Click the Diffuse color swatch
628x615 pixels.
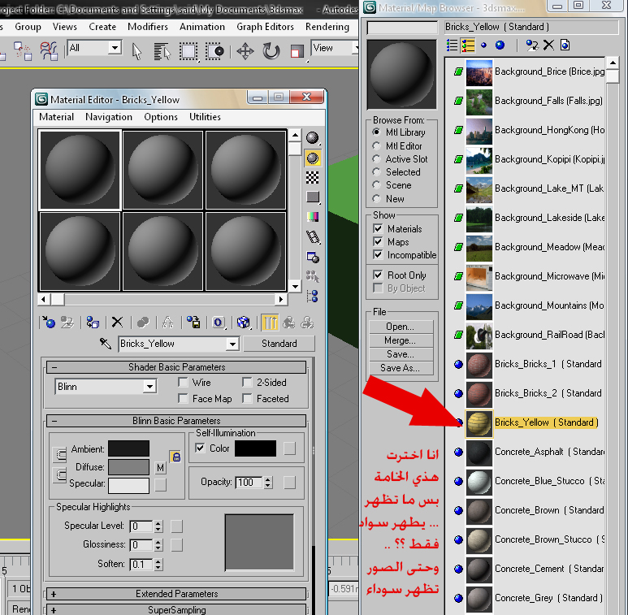pyautogui.click(x=129, y=467)
